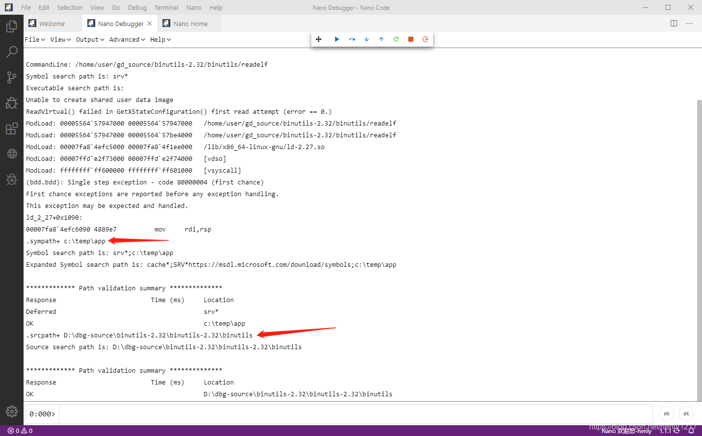
Task: Open the Source Control view
Action: 12,77
